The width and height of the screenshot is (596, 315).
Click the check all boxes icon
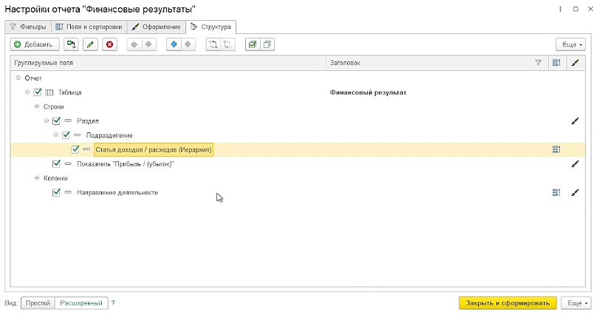click(x=253, y=44)
